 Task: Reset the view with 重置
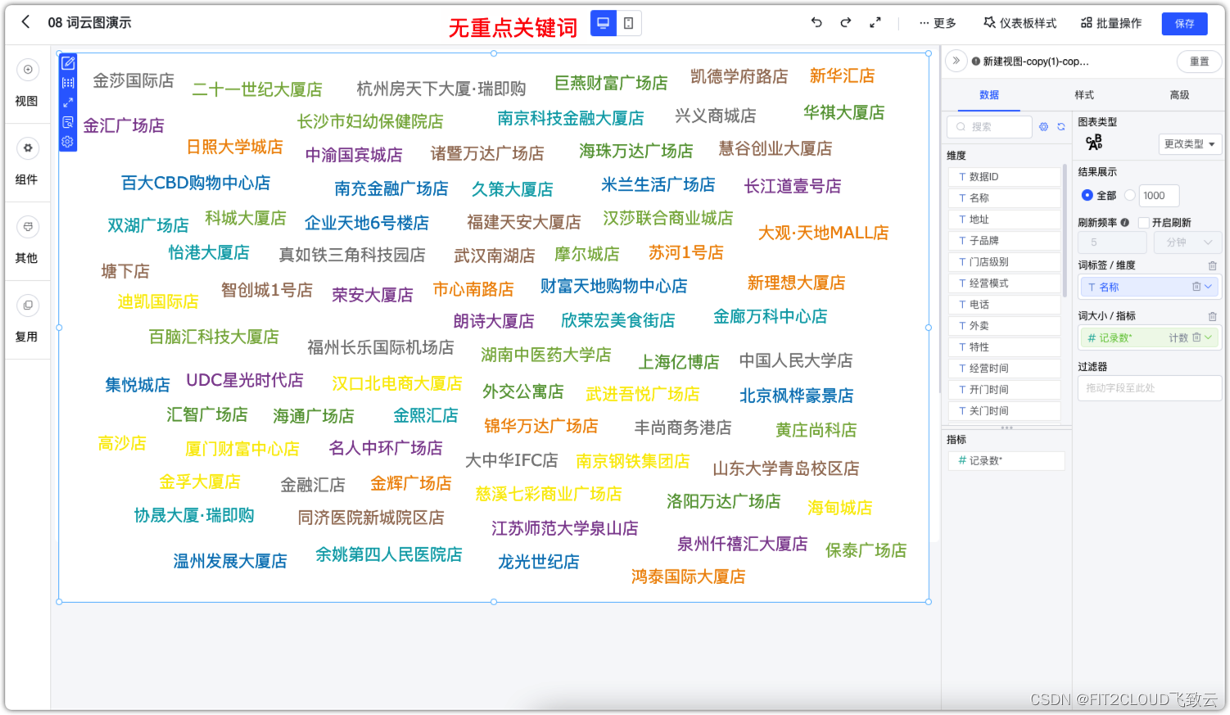click(x=1199, y=61)
